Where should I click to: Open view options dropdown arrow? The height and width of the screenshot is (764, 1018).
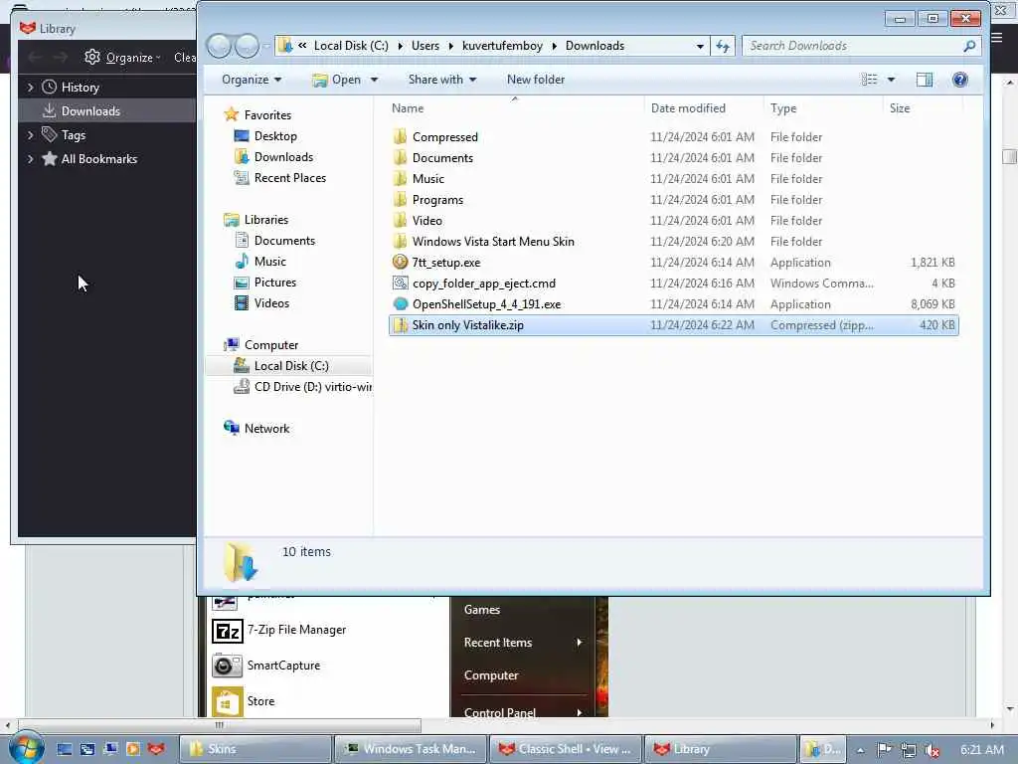891,80
